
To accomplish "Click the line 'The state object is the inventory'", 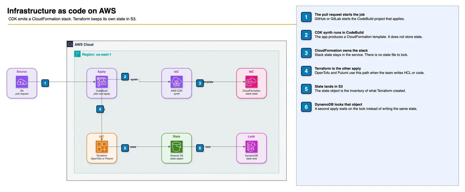I will [x=360, y=91].
